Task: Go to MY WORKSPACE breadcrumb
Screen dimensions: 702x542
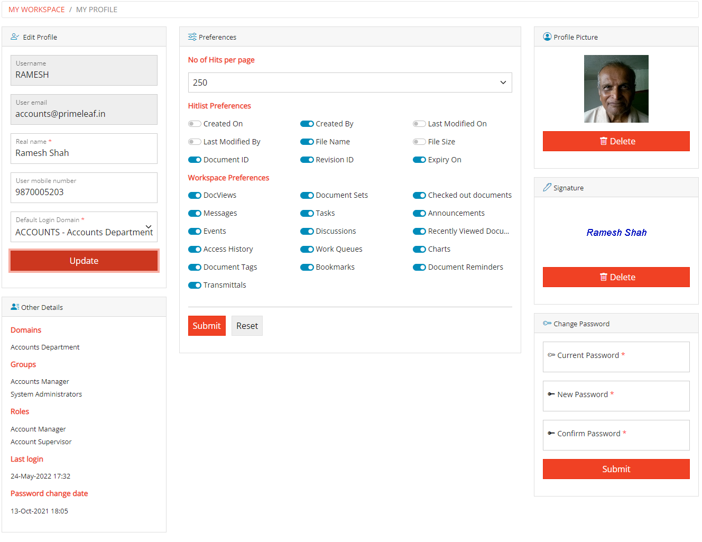Action: click(36, 10)
